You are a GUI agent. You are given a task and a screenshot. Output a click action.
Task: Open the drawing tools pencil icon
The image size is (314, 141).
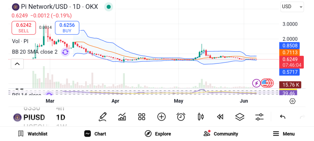coord(103,117)
